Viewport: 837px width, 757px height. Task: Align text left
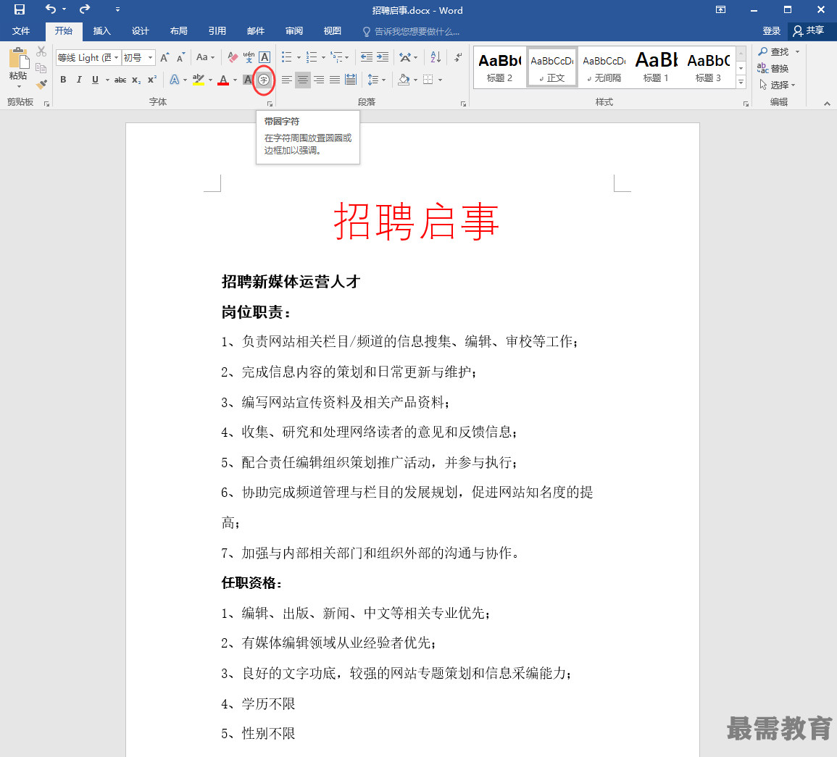pos(287,80)
